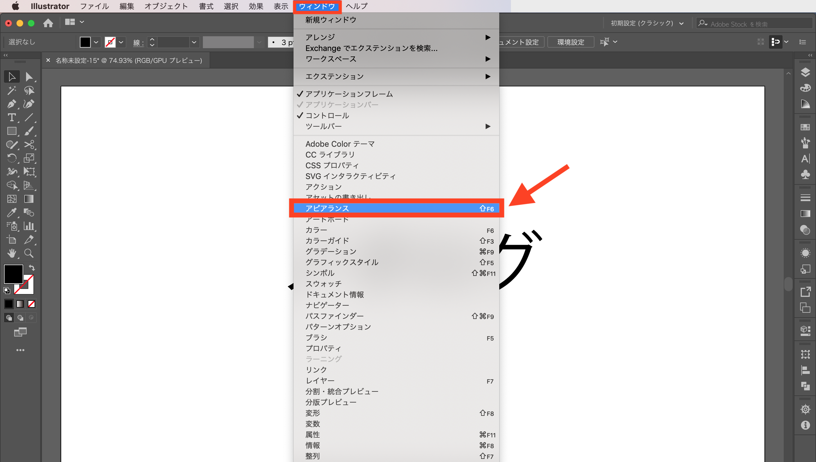
Task: Open the Apple menu
Action: [x=15, y=6]
